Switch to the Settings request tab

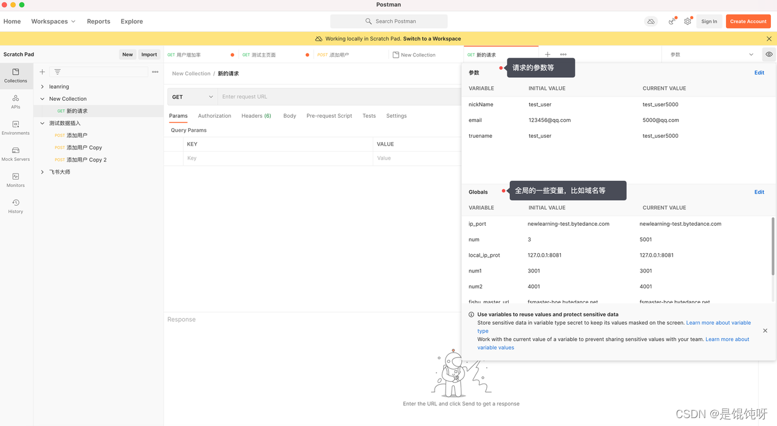click(396, 116)
